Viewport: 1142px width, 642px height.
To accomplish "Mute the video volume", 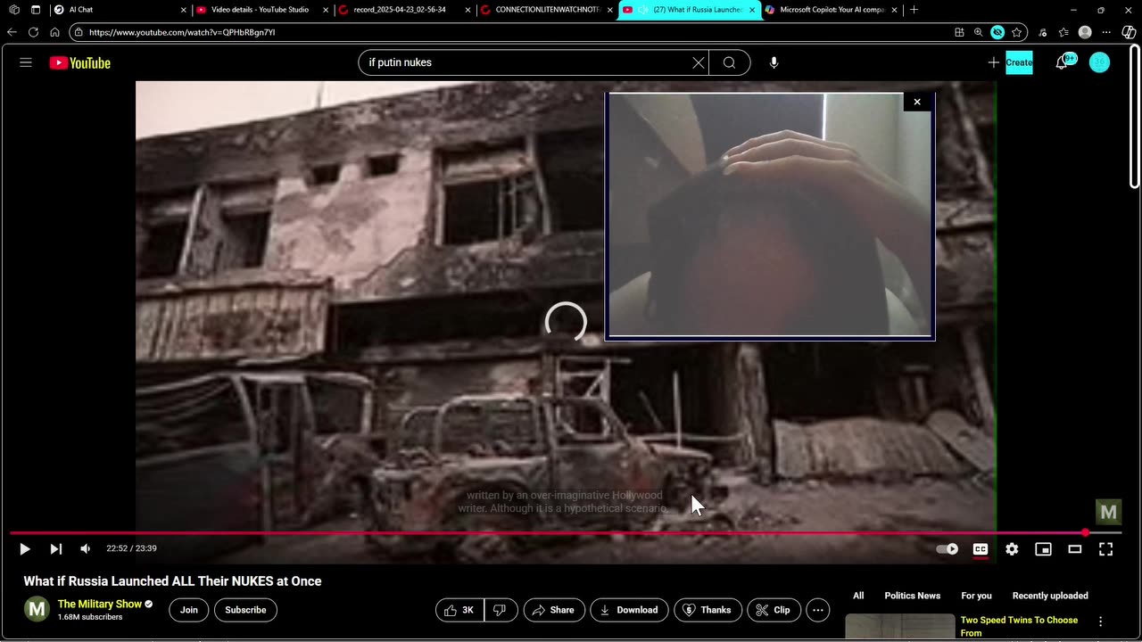I will 85,549.
